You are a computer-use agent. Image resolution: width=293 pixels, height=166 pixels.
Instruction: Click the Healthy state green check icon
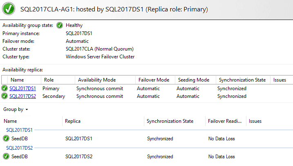pos(60,25)
